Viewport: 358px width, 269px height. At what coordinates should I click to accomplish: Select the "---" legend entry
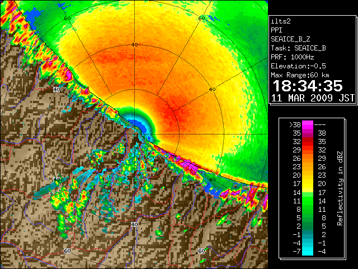(320, 125)
